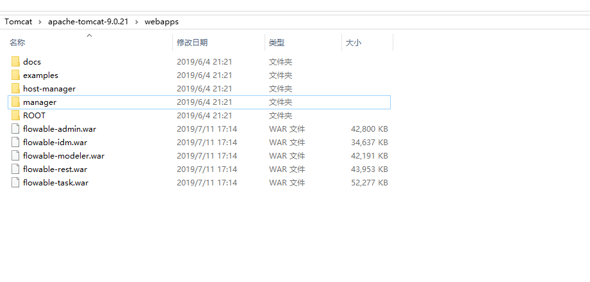Sort by the 类型 column header

(277, 43)
